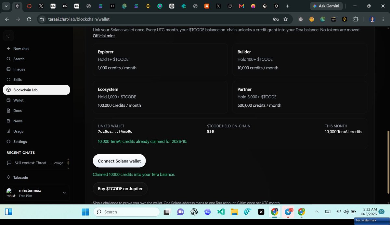The image size is (390, 225).
Task: Open Task View on the taskbar
Action: pos(167,212)
